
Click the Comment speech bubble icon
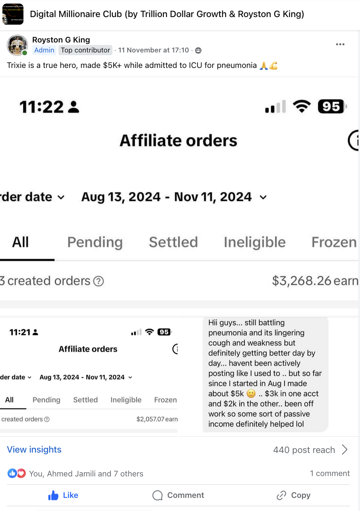(x=158, y=496)
